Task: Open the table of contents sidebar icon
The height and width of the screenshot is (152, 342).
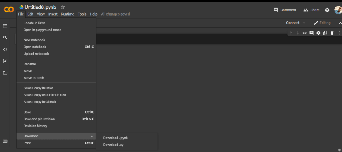Action: 5,26
